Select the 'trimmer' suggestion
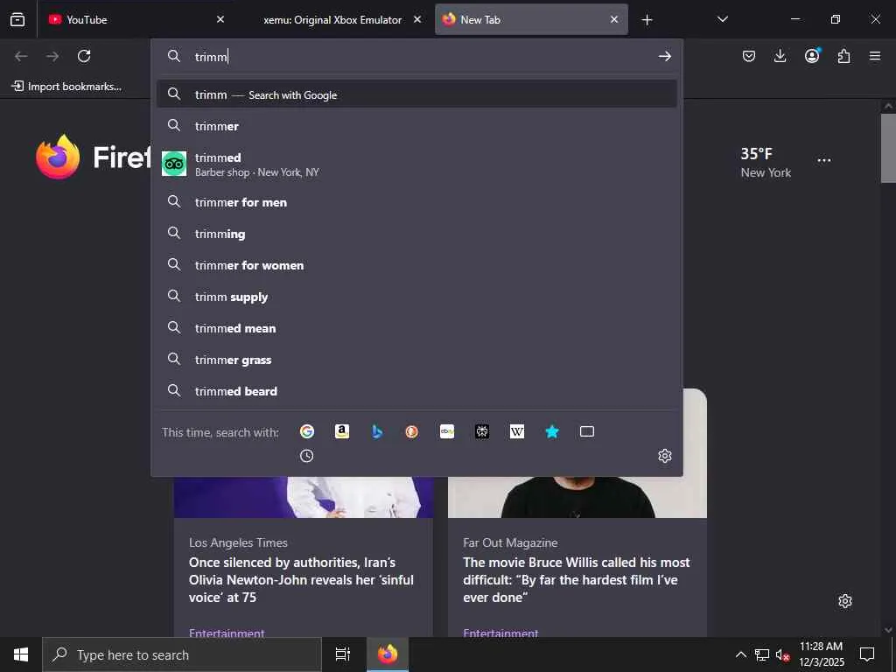This screenshot has width=896, height=672. pos(416,126)
